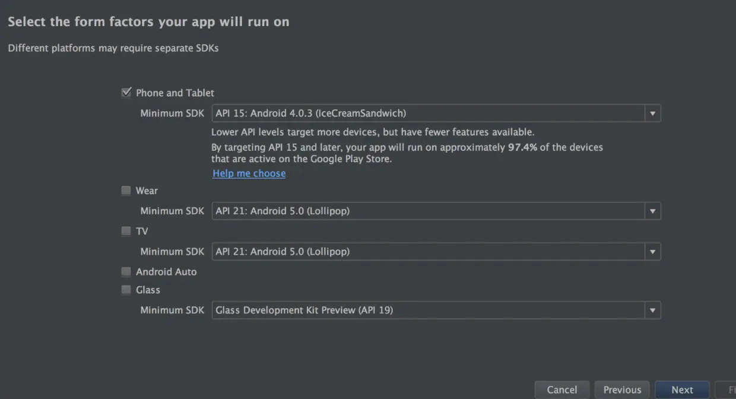Screen dimensions: 736x399
Task: Open the Help me choose link
Action: pyautogui.click(x=249, y=173)
